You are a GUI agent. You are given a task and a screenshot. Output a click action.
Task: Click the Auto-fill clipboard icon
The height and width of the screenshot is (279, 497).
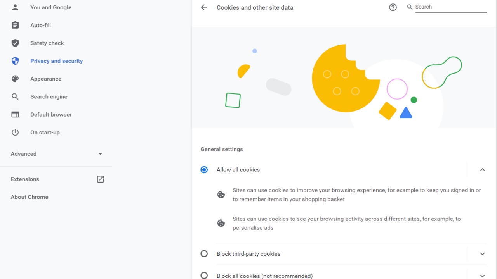tap(15, 25)
